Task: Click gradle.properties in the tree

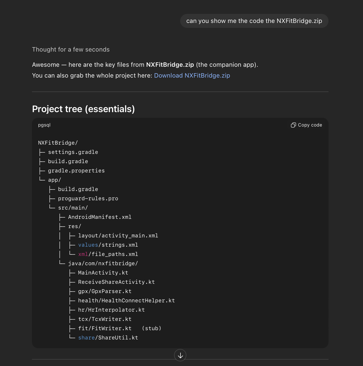Action: pyautogui.click(x=76, y=171)
